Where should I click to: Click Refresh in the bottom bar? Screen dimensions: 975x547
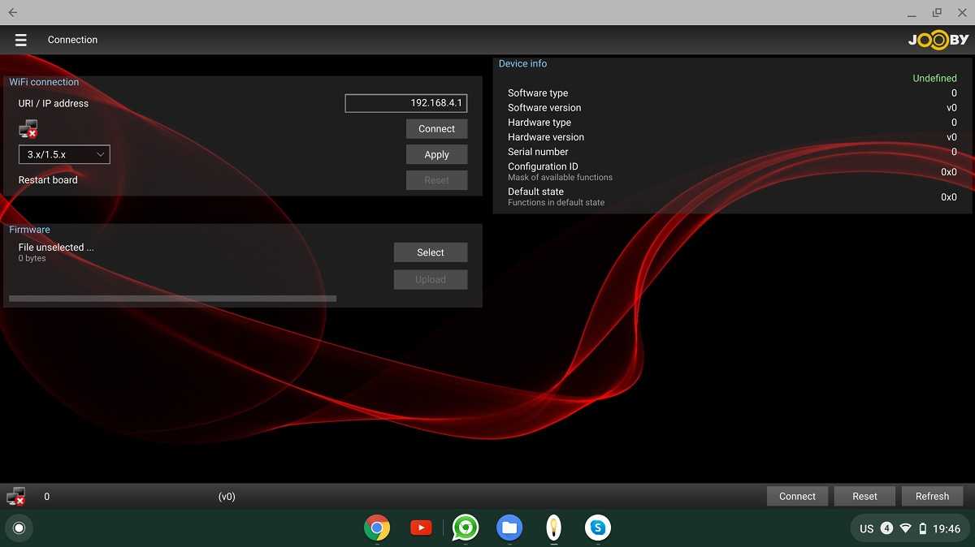932,496
